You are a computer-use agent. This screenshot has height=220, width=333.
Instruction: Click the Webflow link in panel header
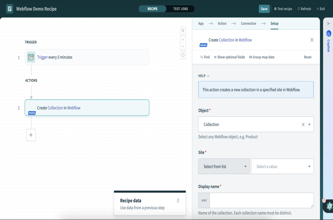coord(245,40)
